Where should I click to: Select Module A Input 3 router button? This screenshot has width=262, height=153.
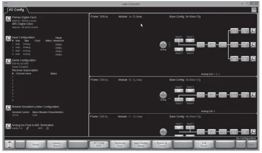tap(190, 41)
